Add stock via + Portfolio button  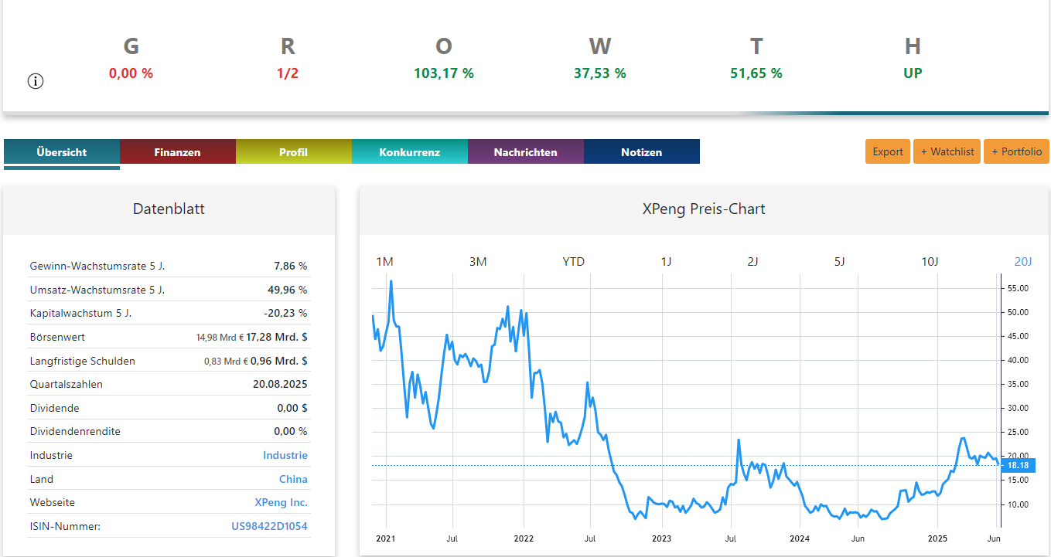click(1016, 151)
